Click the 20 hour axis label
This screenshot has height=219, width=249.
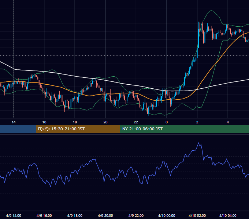(x=105, y=122)
